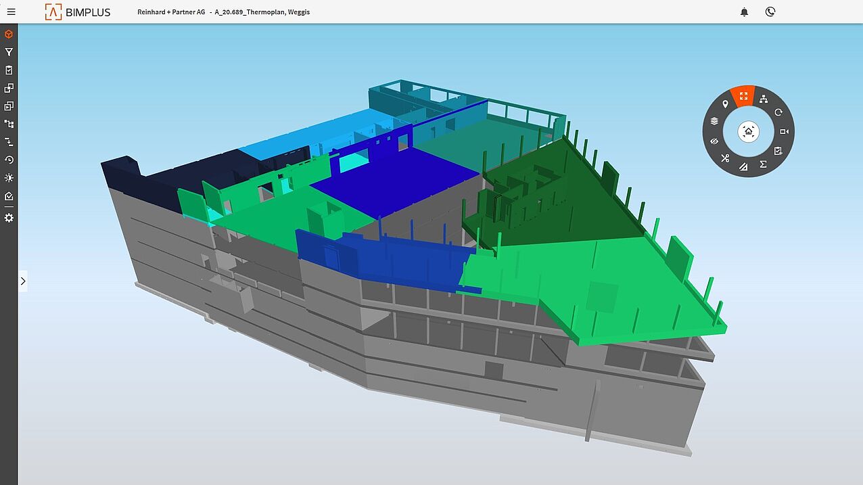The height and width of the screenshot is (485, 863).
Task: Click the hierarchy icon in radial menu
Action: 764,99
